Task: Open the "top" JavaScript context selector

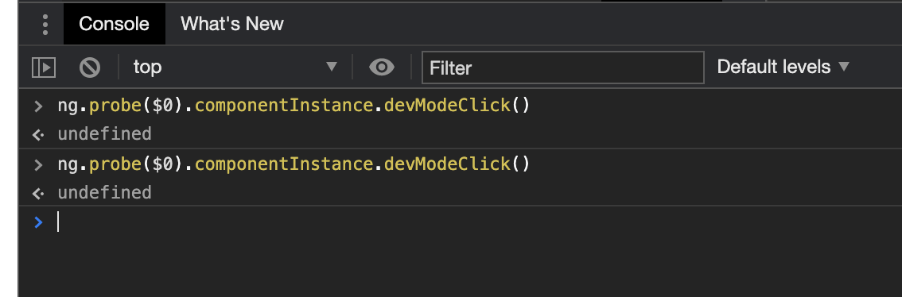Action: click(x=235, y=67)
